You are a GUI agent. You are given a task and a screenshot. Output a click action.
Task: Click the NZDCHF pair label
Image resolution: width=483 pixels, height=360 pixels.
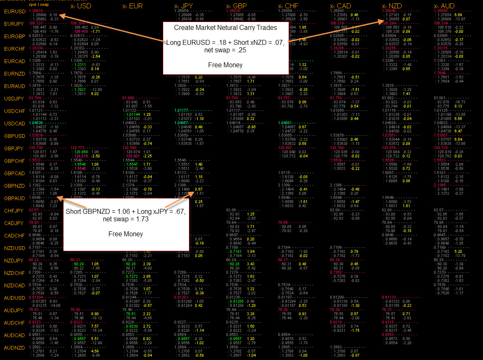15,273
